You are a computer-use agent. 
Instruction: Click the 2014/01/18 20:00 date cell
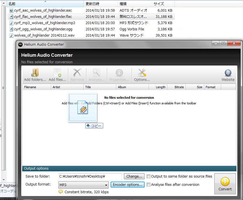[100, 23]
